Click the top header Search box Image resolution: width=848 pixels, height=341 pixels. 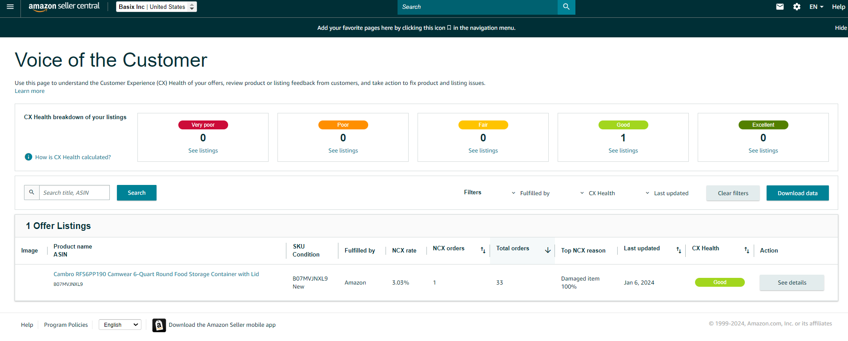coord(478,7)
